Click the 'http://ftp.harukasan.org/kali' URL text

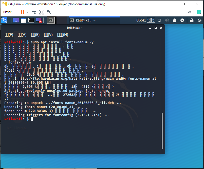coord(48,79)
